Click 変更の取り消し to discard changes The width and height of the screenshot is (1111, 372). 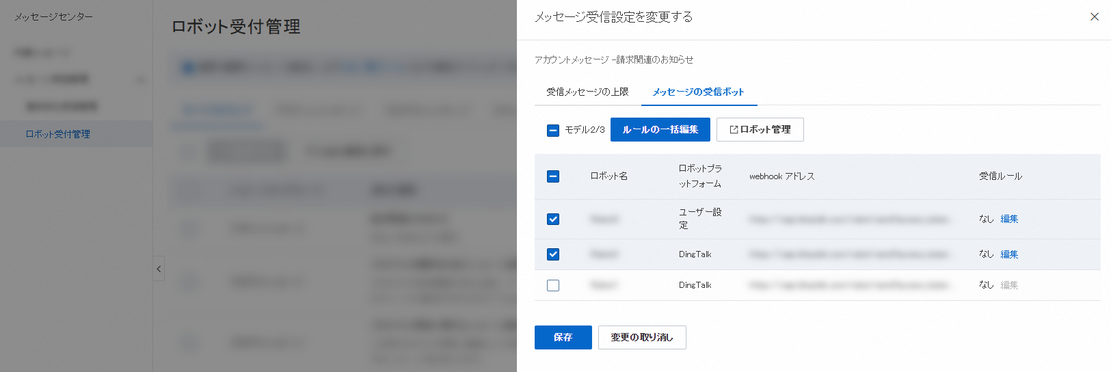(x=642, y=337)
